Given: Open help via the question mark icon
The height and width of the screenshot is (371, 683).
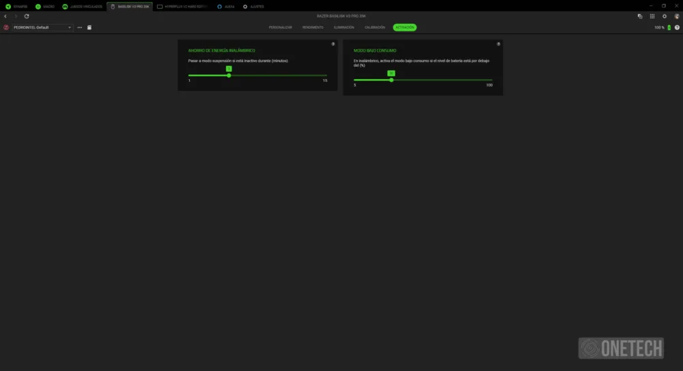Looking at the screenshot, I should click(x=677, y=27).
